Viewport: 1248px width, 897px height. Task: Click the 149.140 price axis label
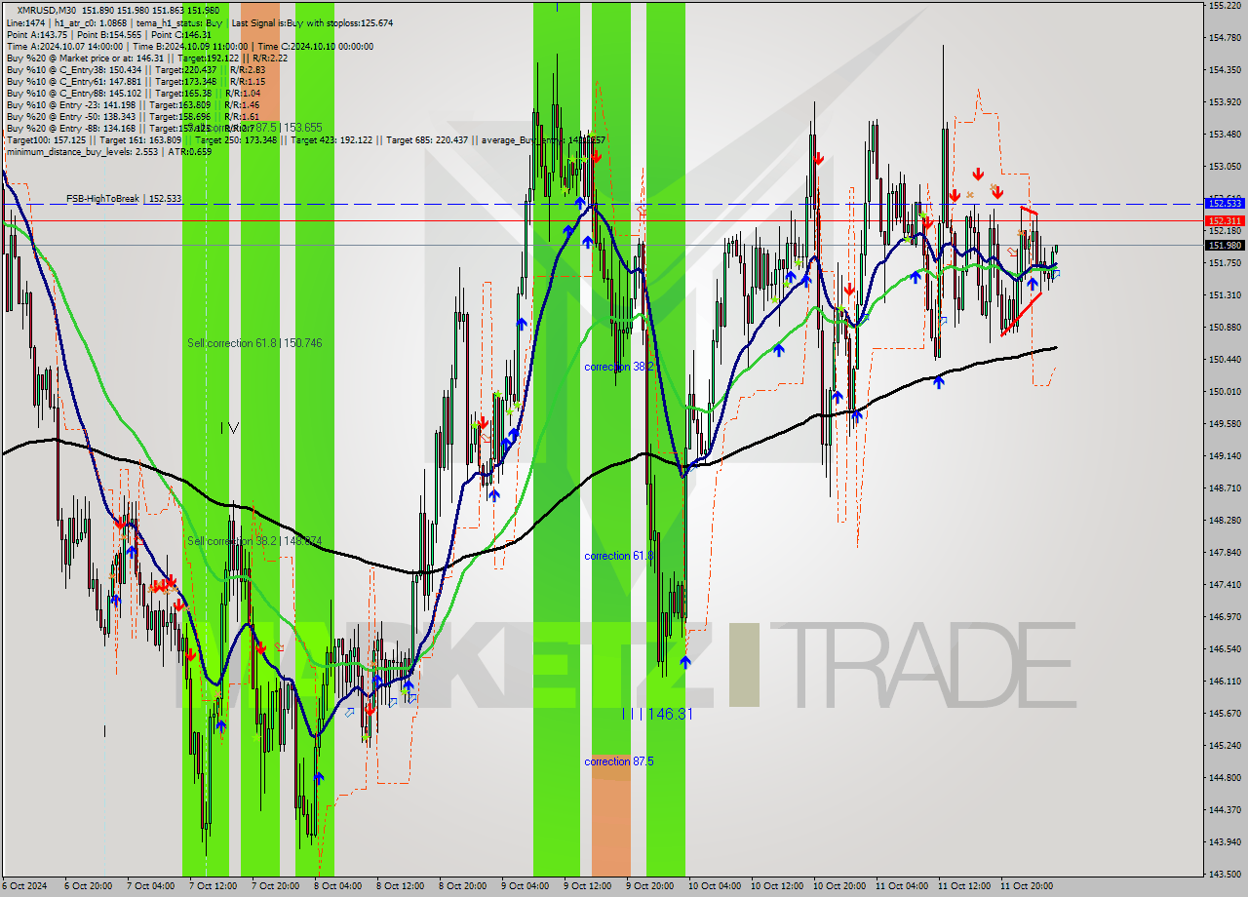pos(1224,456)
